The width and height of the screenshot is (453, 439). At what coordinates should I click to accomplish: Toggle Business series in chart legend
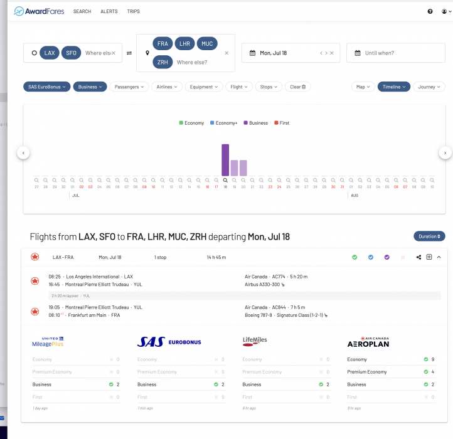(255, 123)
